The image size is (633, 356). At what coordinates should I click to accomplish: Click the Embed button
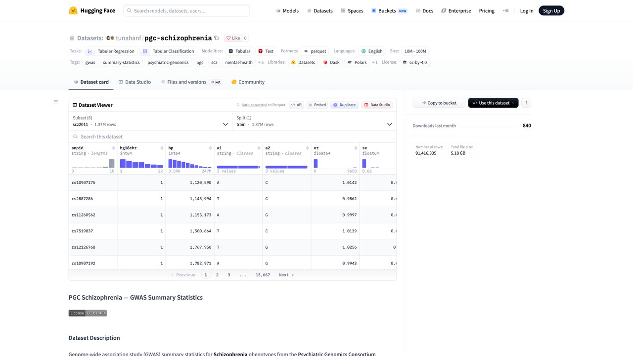click(x=317, y=105)
